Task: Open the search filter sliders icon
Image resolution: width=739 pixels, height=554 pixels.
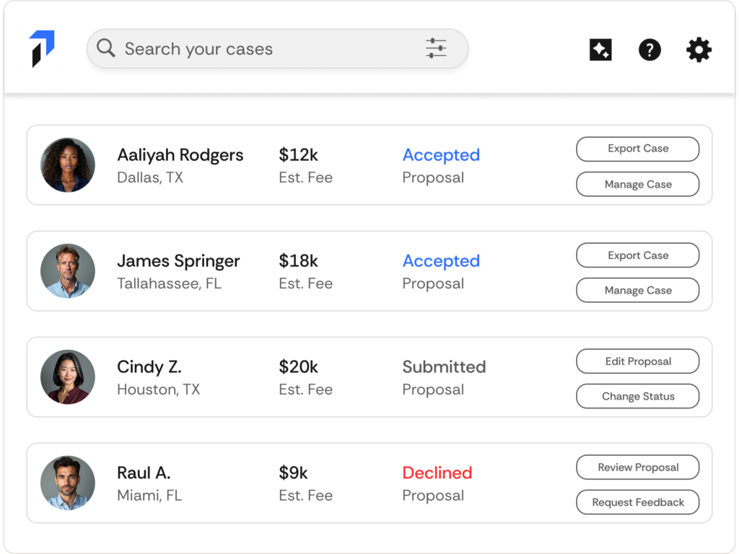Action: click(436, 48)
